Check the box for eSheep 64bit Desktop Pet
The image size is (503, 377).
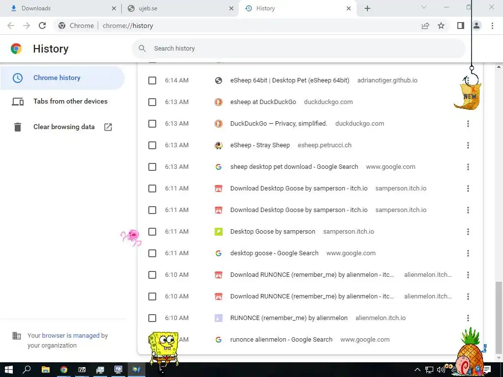(x=152, y=81)
